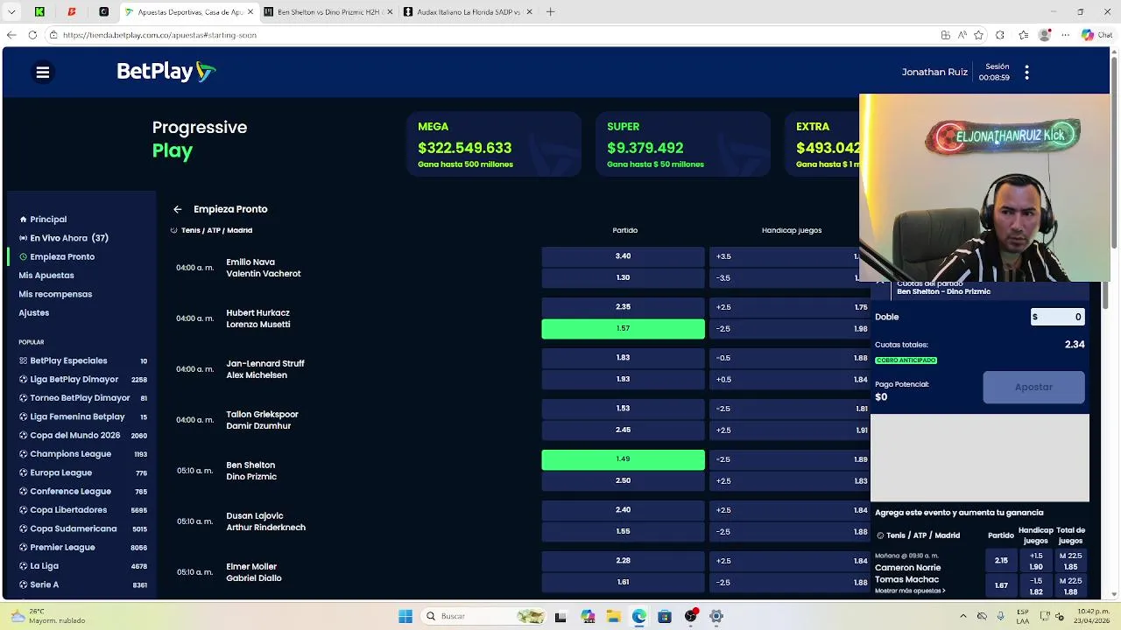Open the tab search dropdown arrow
The width and height of the screenshot is (1121, 630).
coord(11,12)
